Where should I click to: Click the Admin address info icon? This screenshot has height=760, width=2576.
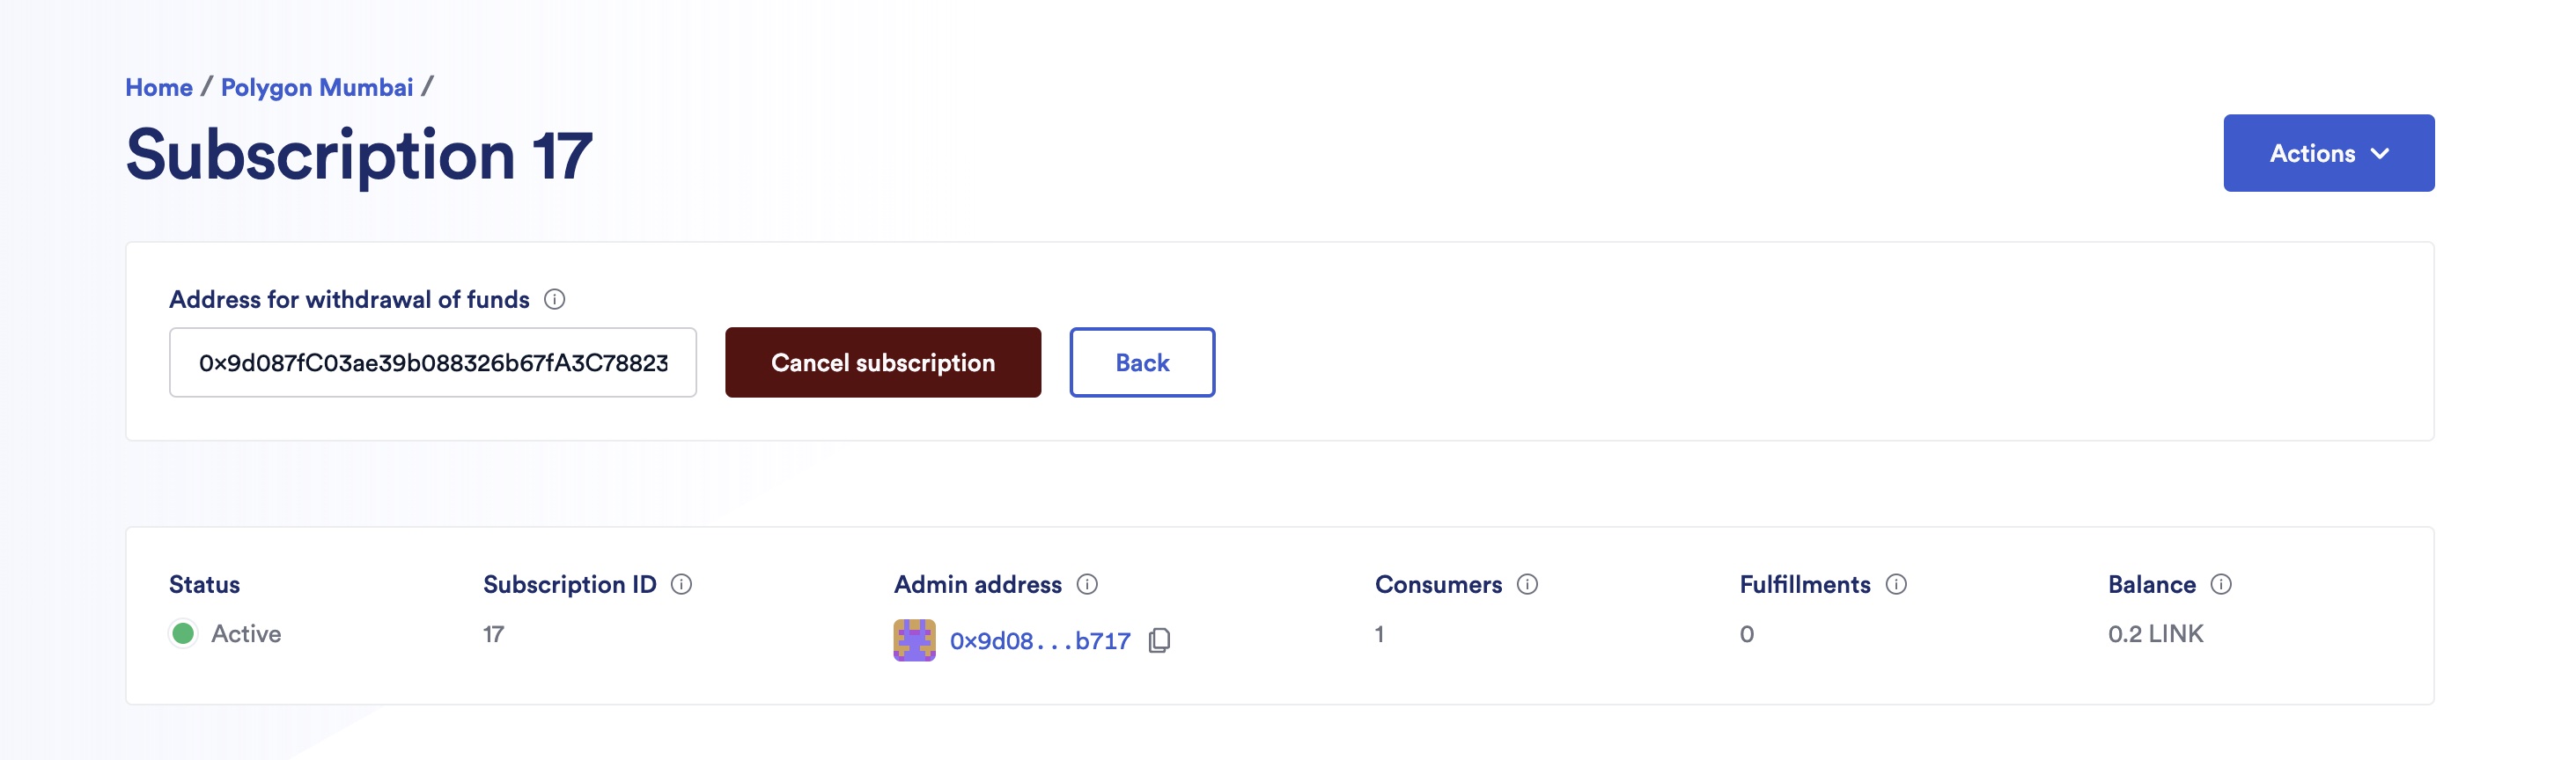click(x=1088, y=585)
